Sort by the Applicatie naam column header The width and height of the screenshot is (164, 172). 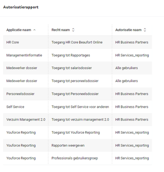(x=19, y=30)
